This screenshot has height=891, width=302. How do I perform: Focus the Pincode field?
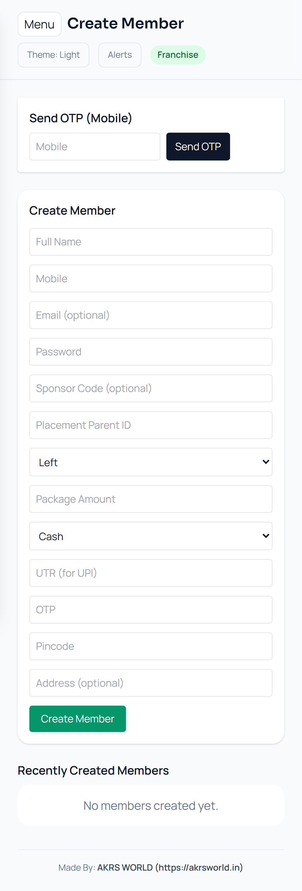151,646
